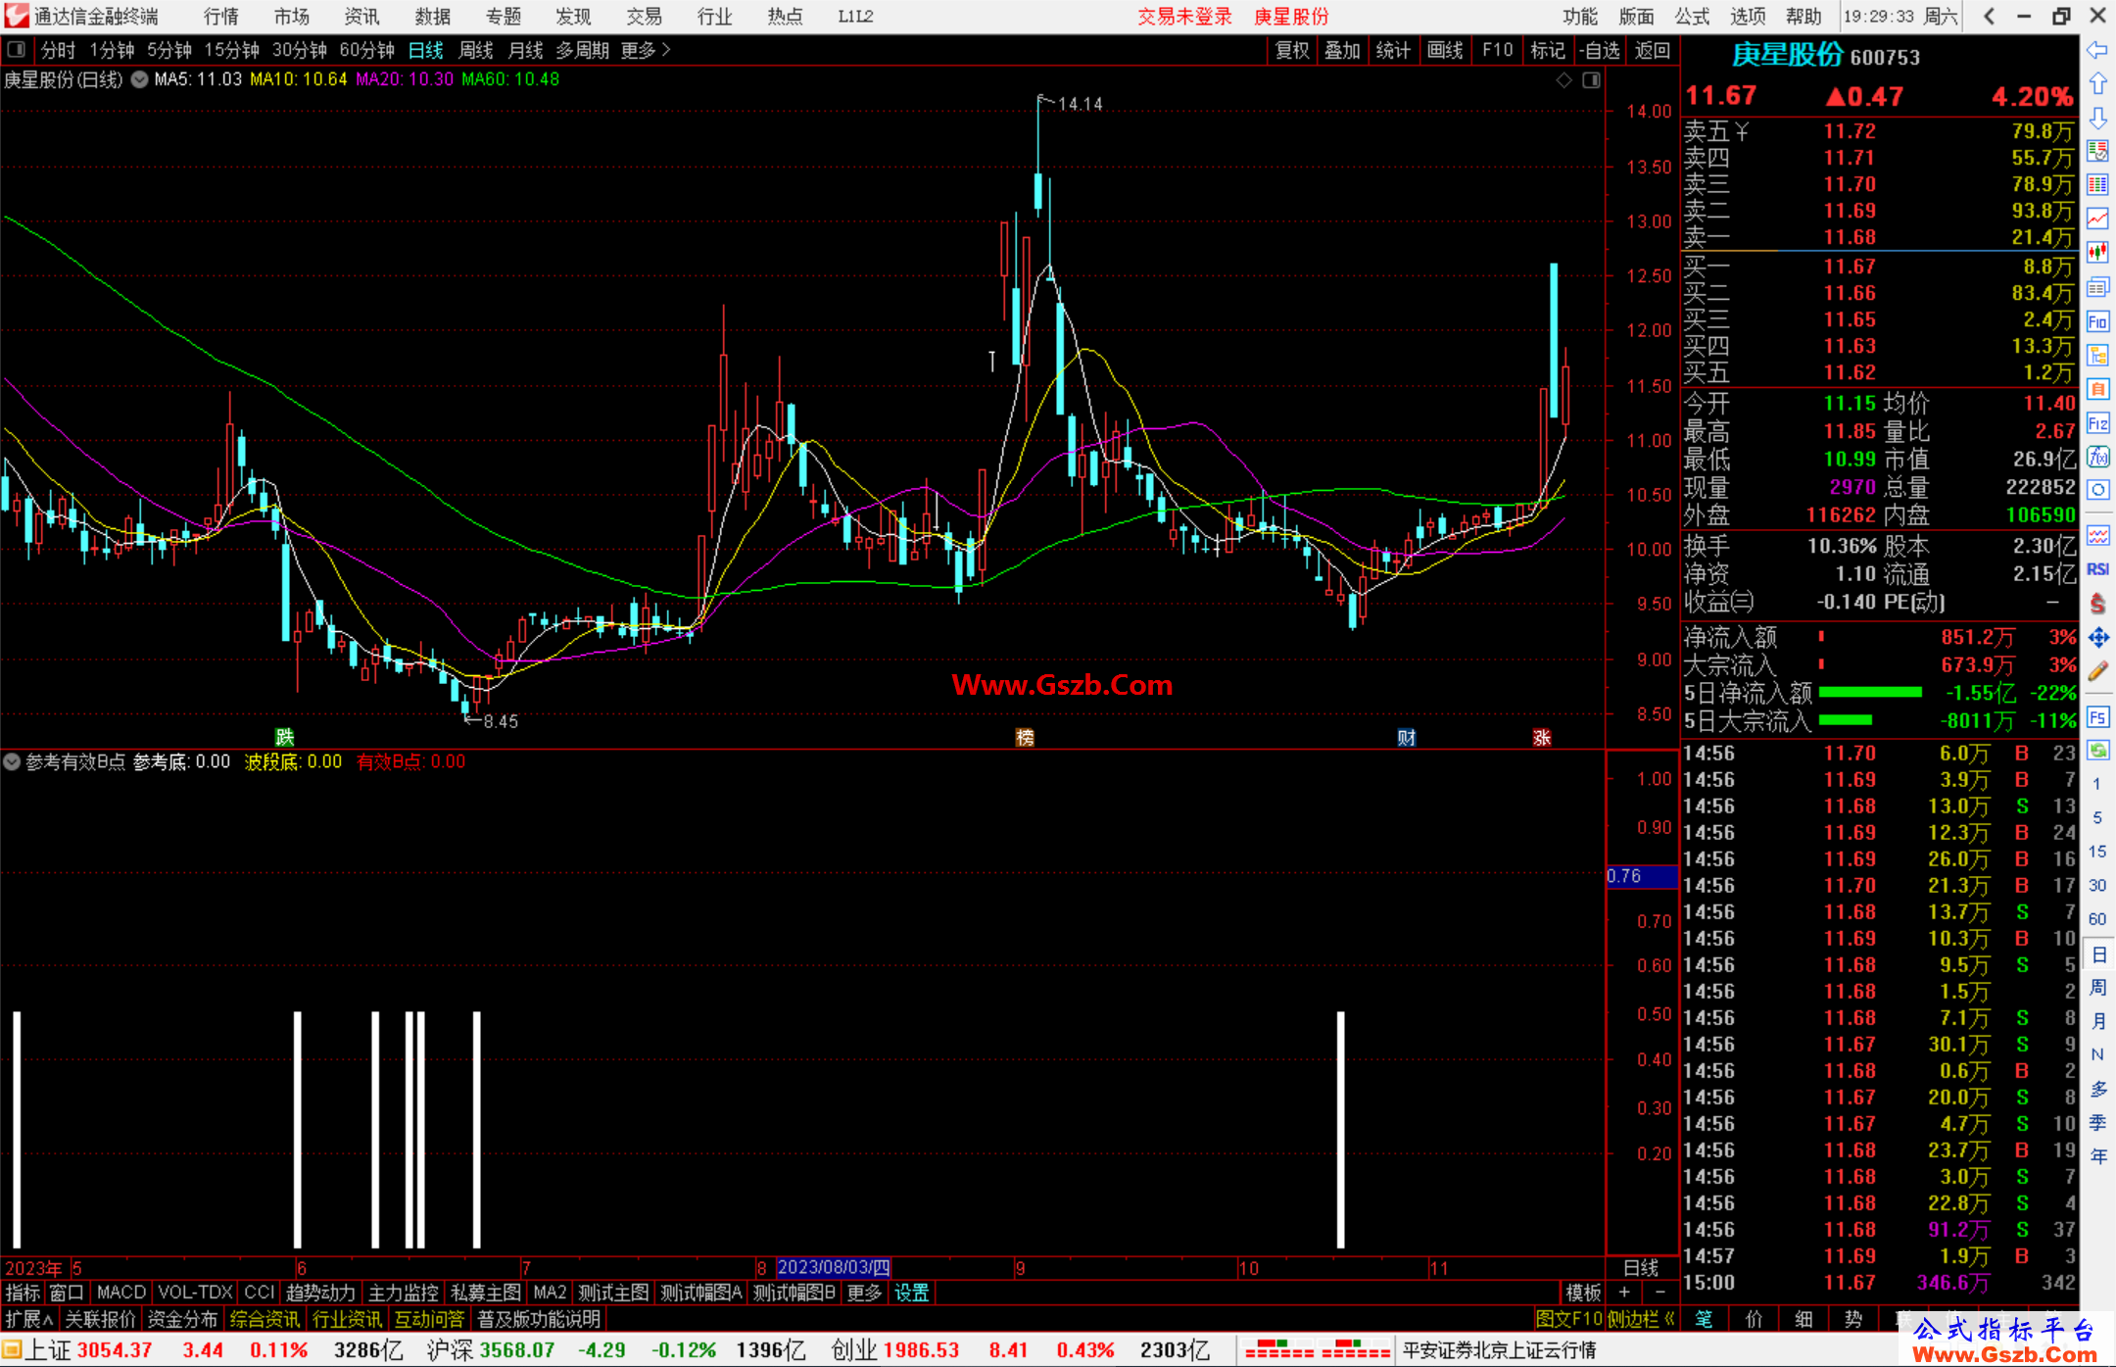Expand the 扩展 panel at bottom left
The height and width of the screenshot is (1367, 2116).
tap(29, 1319)
